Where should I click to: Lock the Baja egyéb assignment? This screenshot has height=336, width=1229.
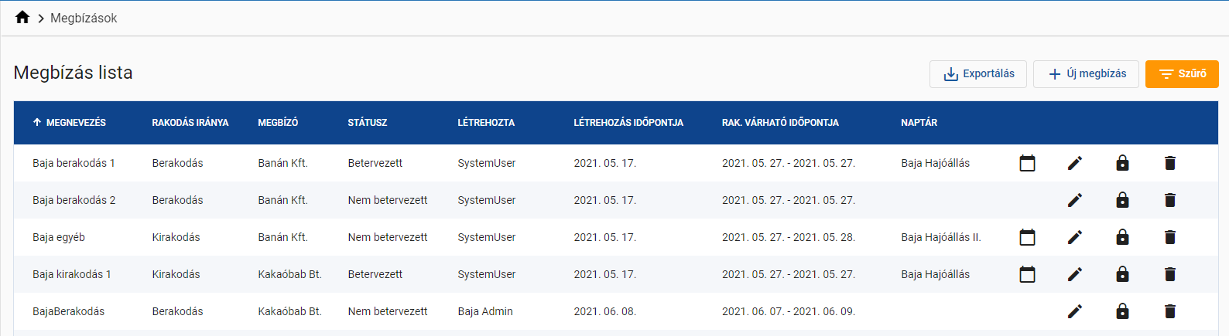pos(1122,237)
